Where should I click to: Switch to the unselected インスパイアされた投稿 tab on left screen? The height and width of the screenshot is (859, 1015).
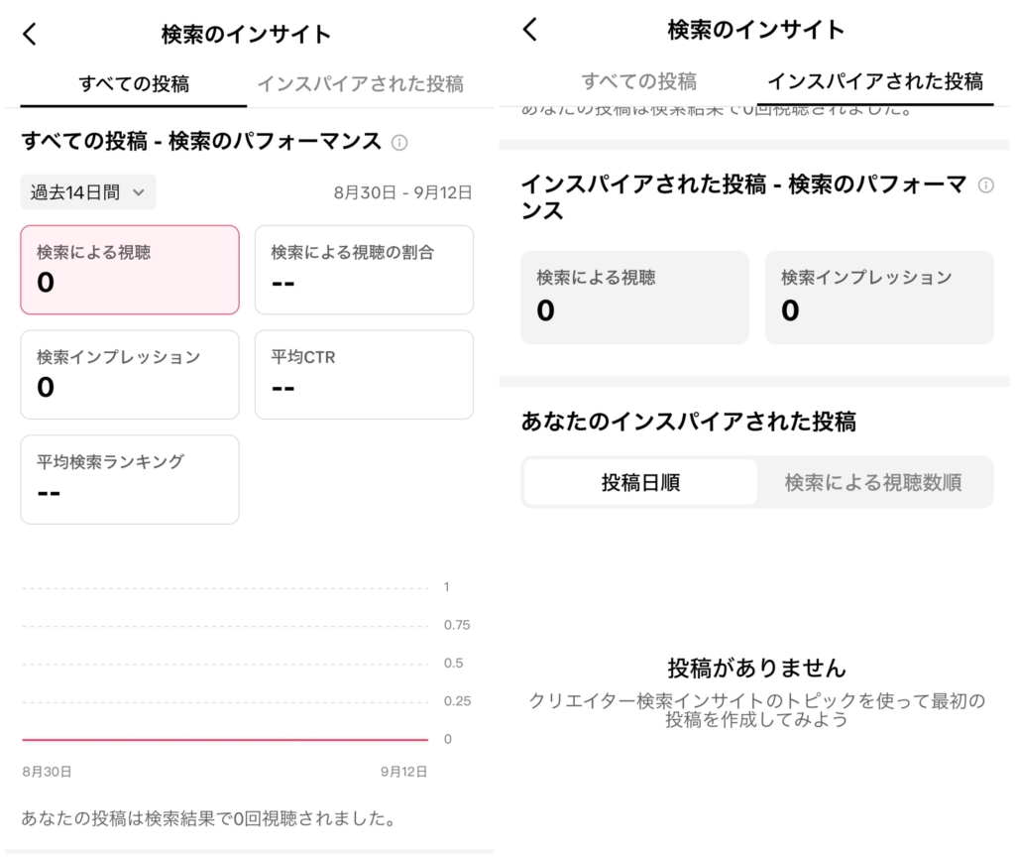(360, 84)
